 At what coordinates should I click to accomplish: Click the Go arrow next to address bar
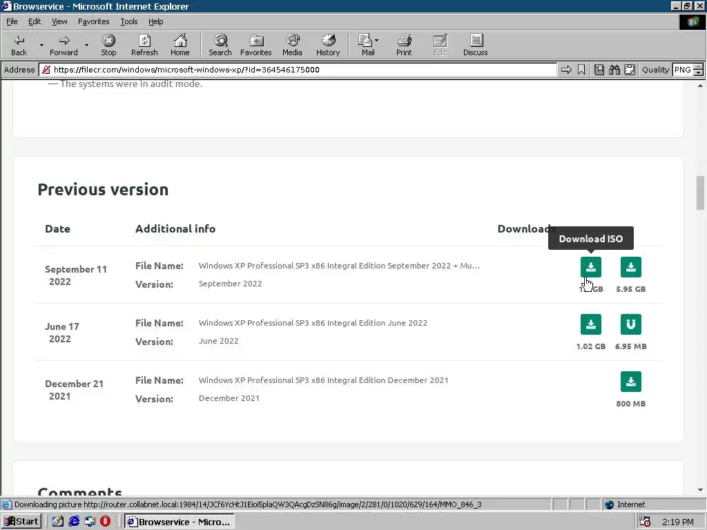(x=566, y=70)
